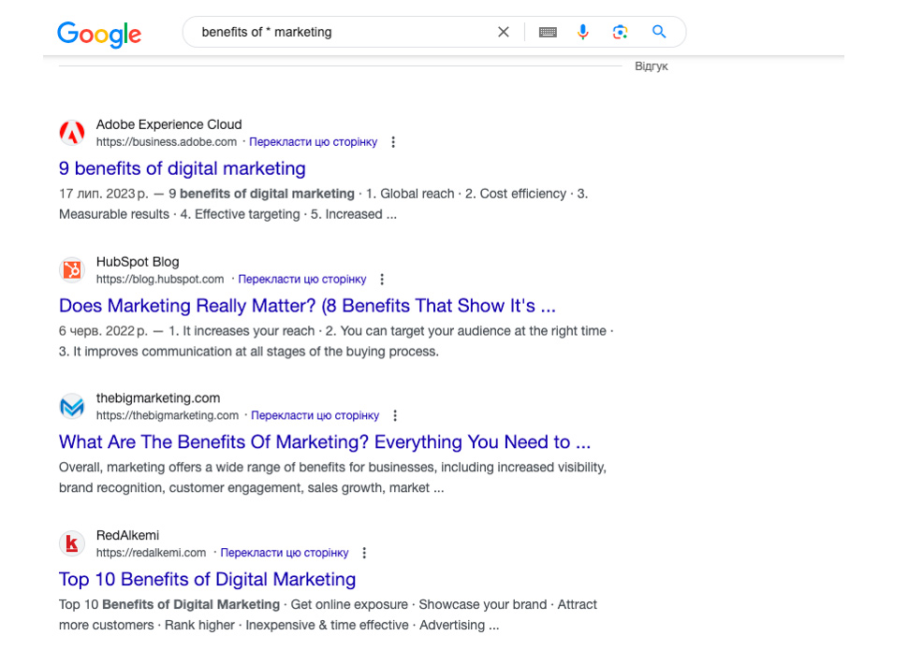Screen dimensions: 908x650
Task: Click the HubSpot Blog favicon
Action: click(x=72, y=269)
